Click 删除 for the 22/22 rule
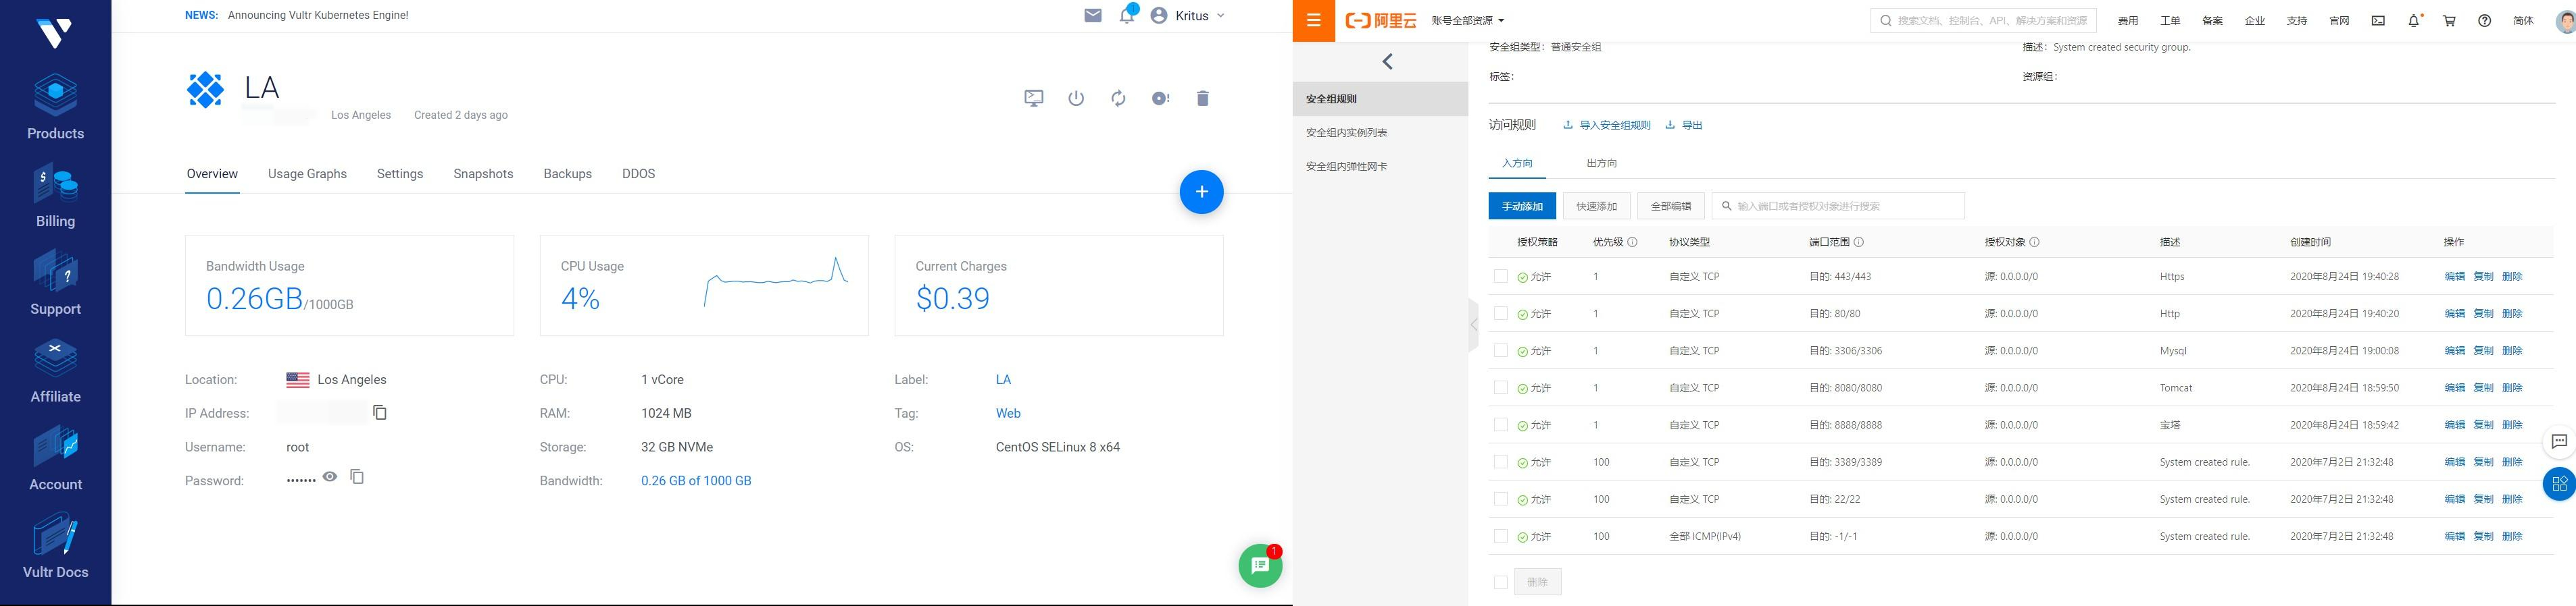 click(x=2512, y=499)
